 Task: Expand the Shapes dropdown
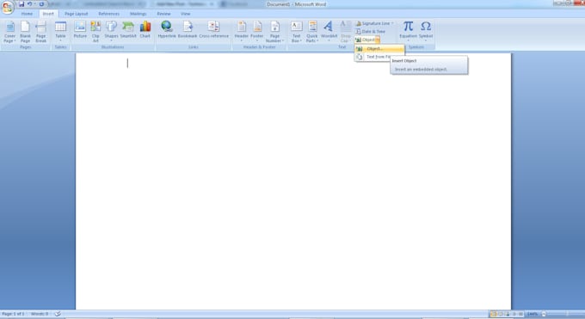click(111, 32)
